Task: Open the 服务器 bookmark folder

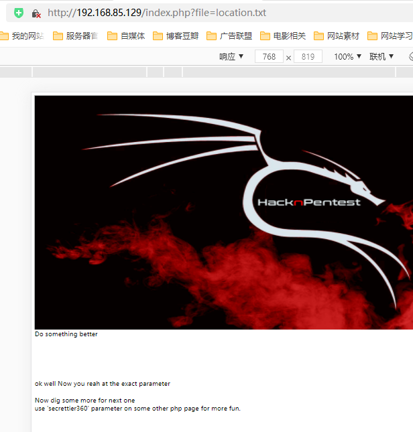Action: 75,35
